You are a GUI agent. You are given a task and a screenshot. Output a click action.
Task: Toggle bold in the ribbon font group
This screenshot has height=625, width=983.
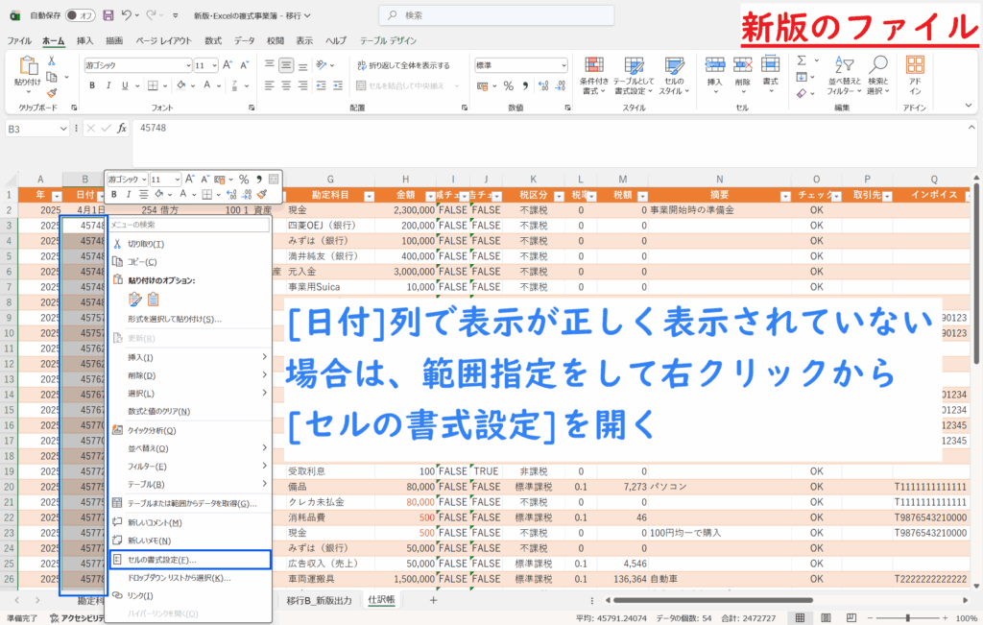93,85
